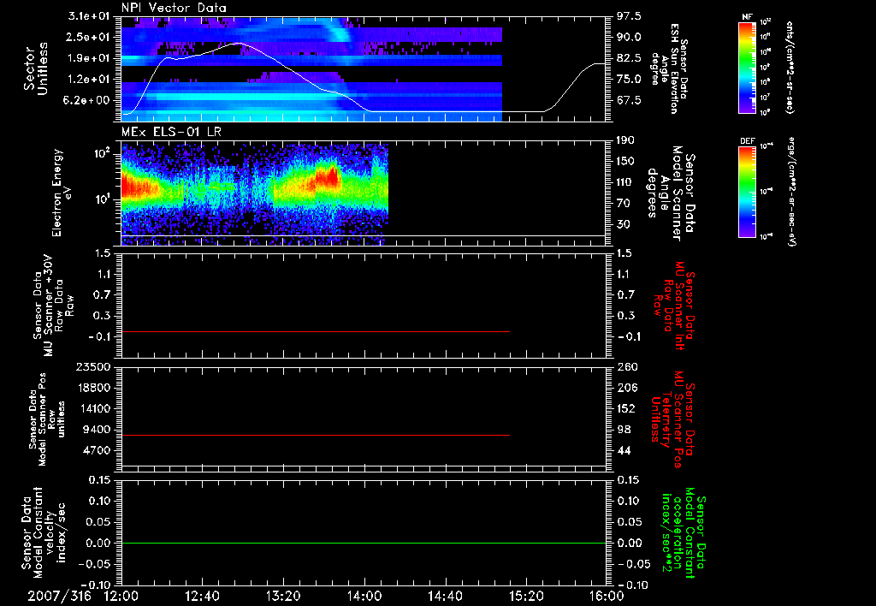Click the 'Sector Unitless' axis label
This screenshot has height=606, width=876.
pyautogui.click(x=35, y=68)
